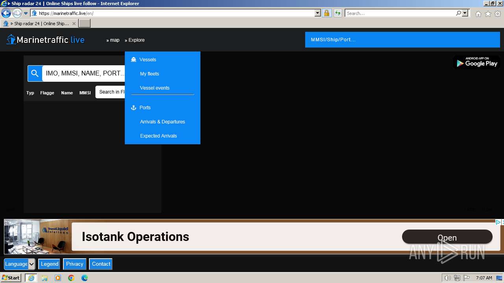Click the browser Search... field
This screenshot has height=283, width=504.
click(400, 13)
